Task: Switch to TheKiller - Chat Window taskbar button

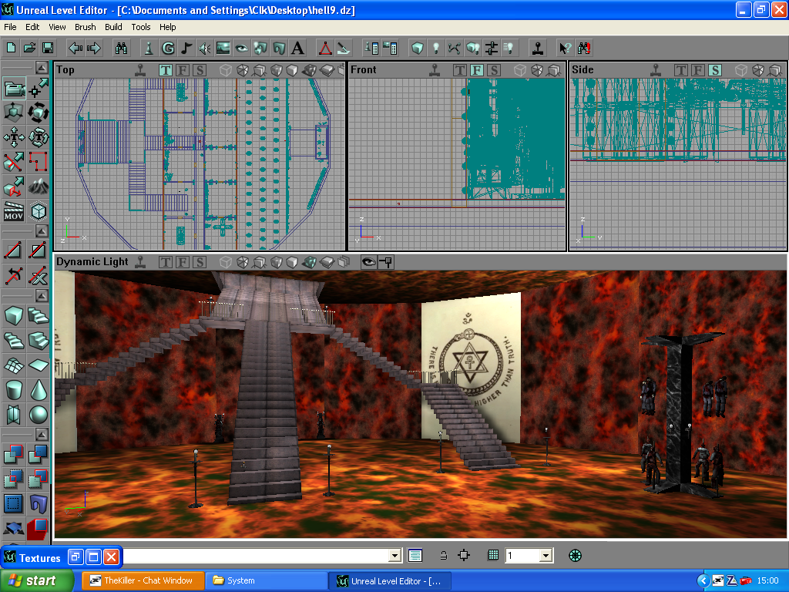Action: point(143,580)
